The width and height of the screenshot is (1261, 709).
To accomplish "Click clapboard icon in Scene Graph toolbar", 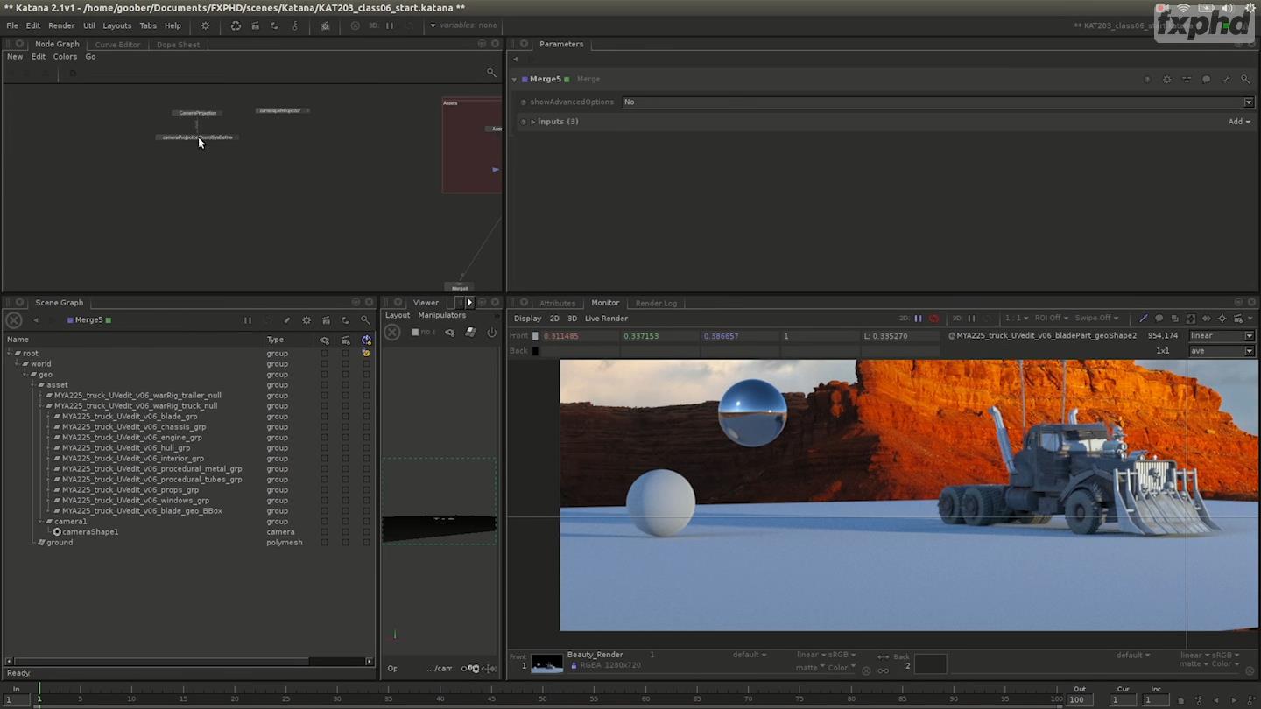I will click(326, 320).
